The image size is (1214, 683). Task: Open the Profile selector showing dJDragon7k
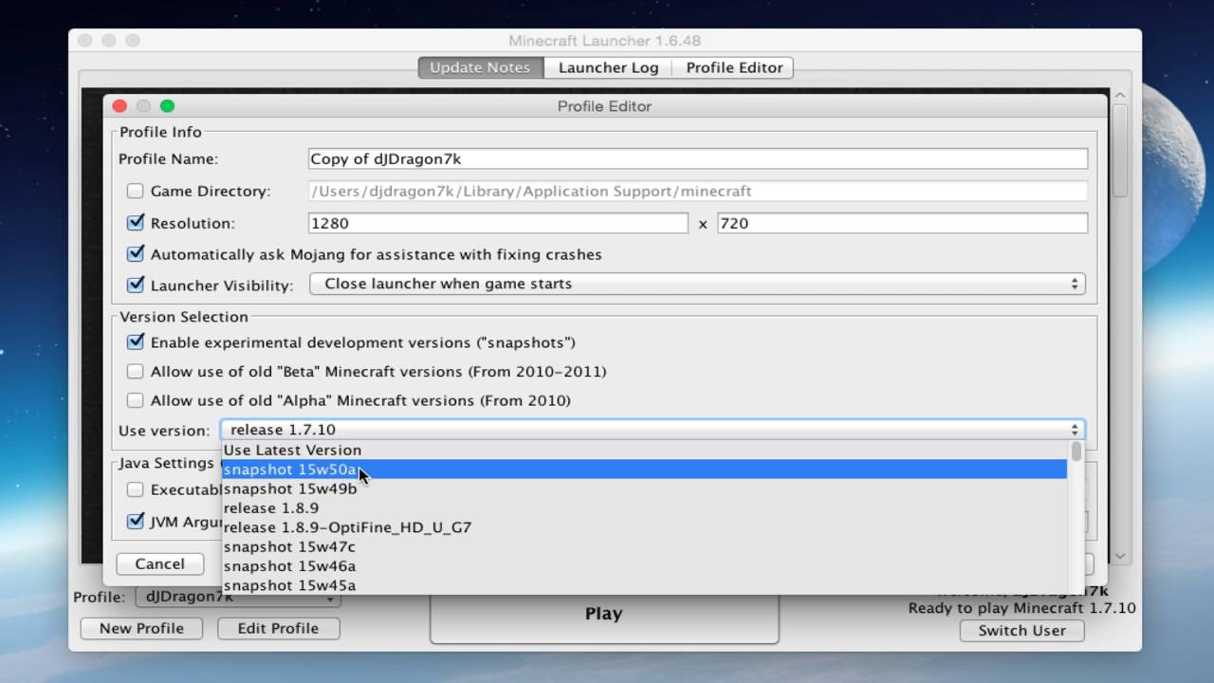click(237, 598)
